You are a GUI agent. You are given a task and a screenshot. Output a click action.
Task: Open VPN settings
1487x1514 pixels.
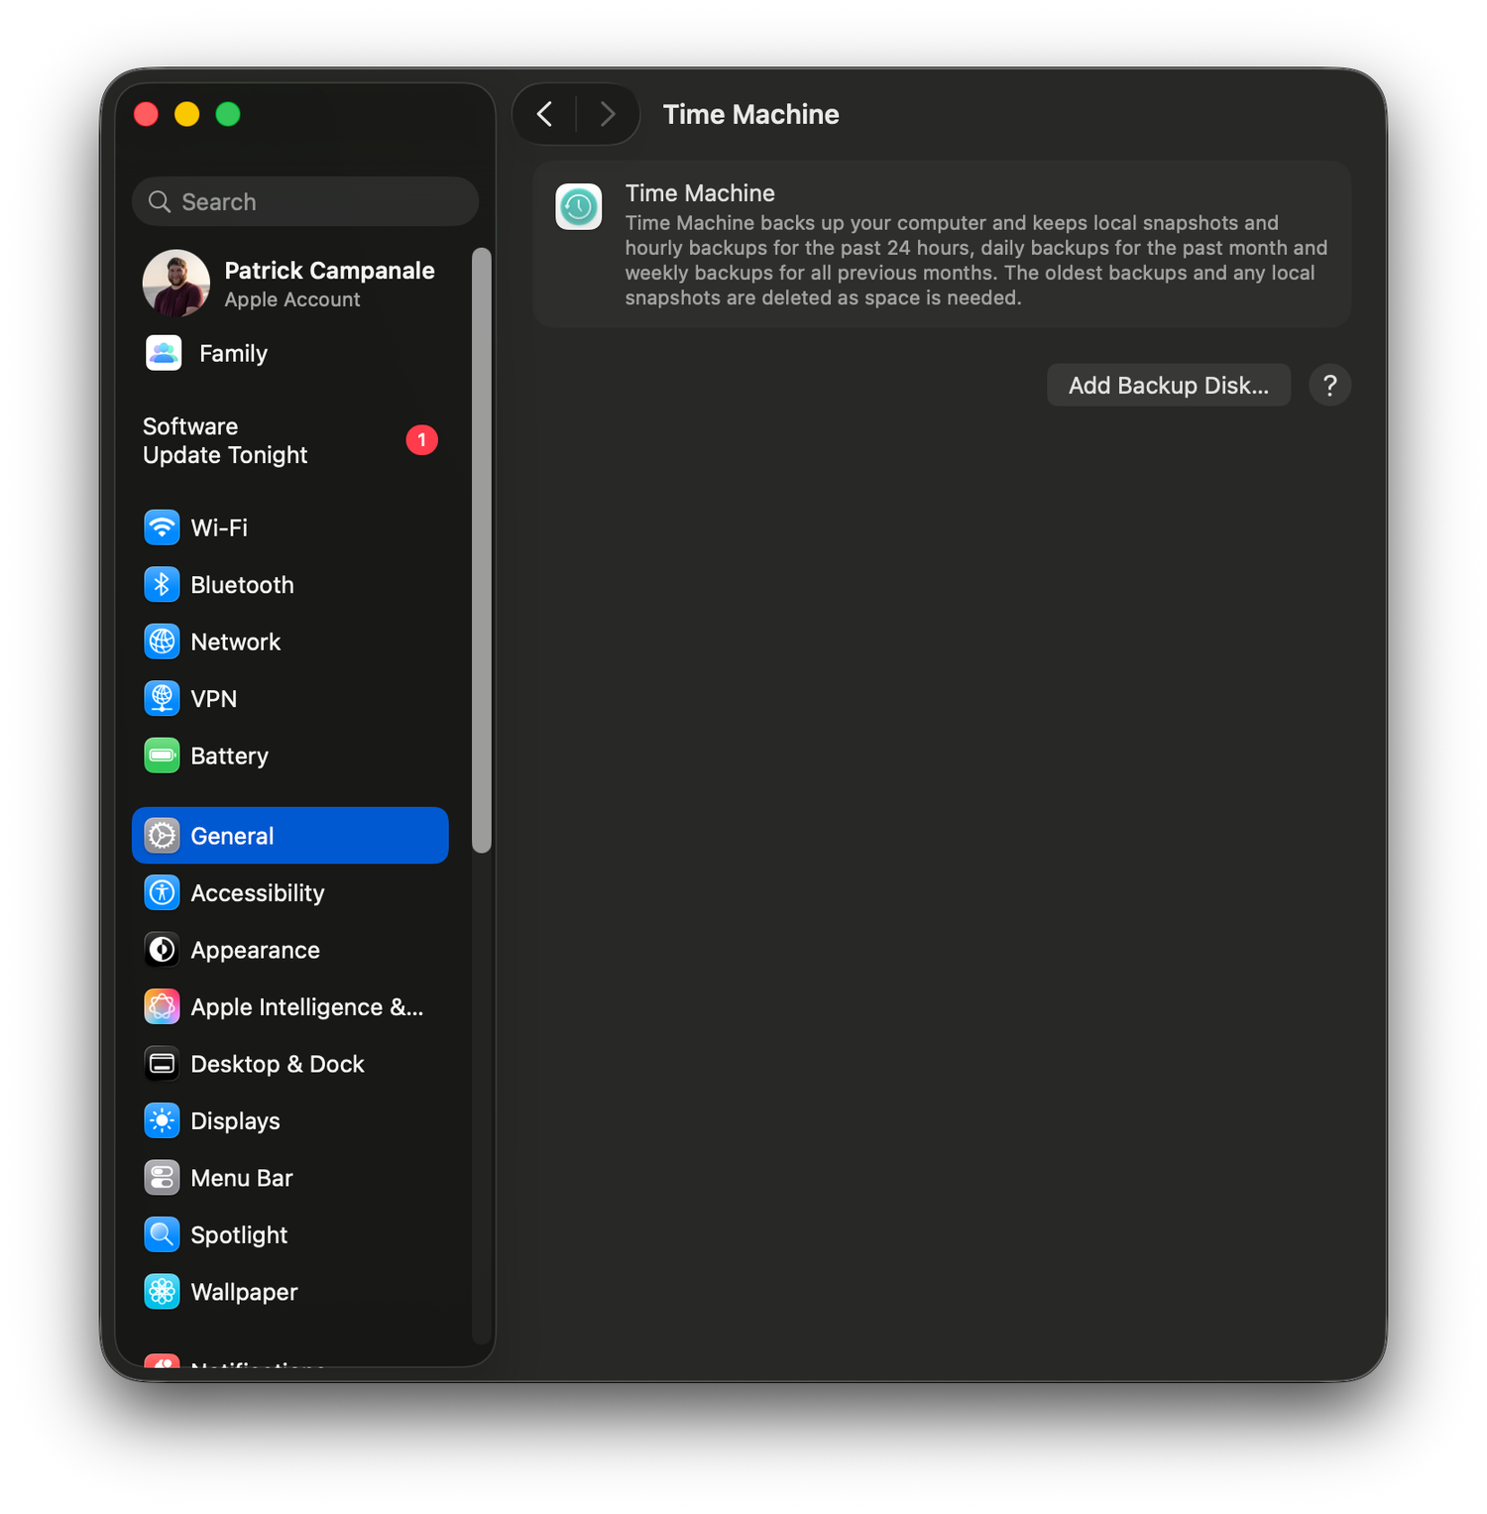[x=213, y=698]
